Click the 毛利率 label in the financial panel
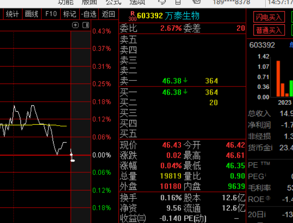Screen dimensions: 293x223 (259, 188)
